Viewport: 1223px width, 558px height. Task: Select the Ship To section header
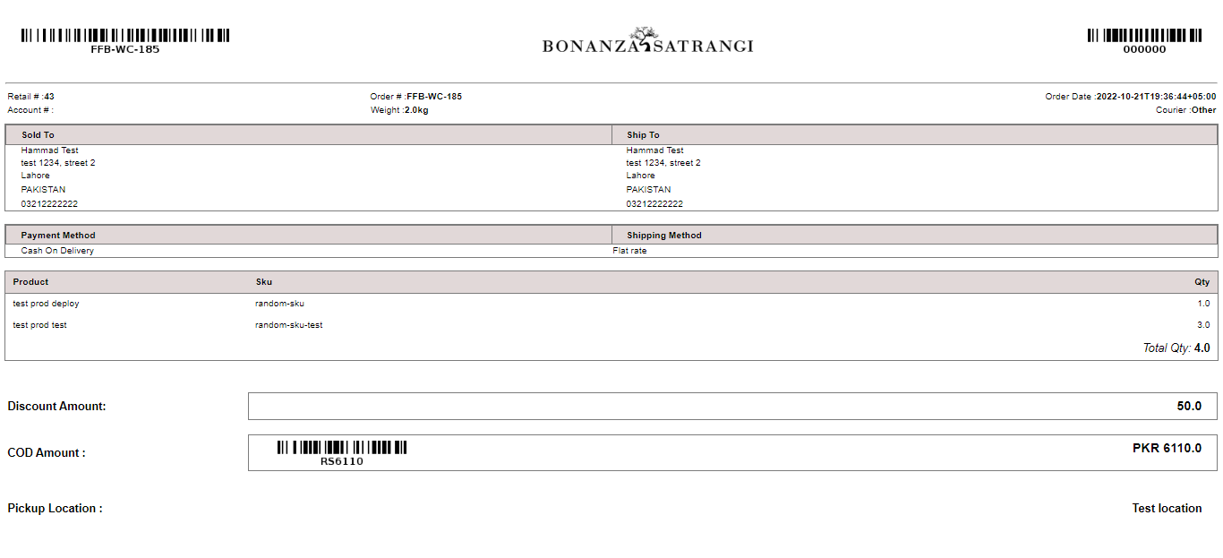pos(643,135)
